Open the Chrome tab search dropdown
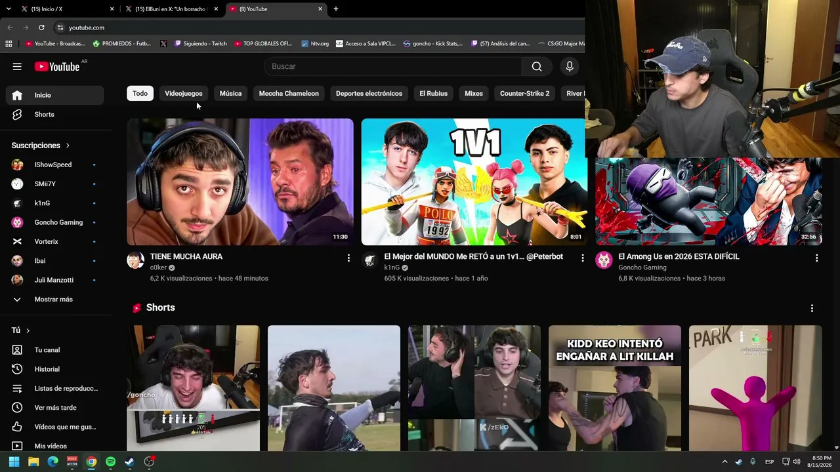 (x=9, y=9)
